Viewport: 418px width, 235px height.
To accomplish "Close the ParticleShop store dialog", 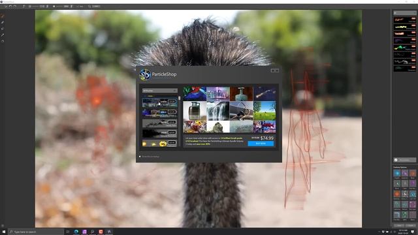I will pos(274,70).
